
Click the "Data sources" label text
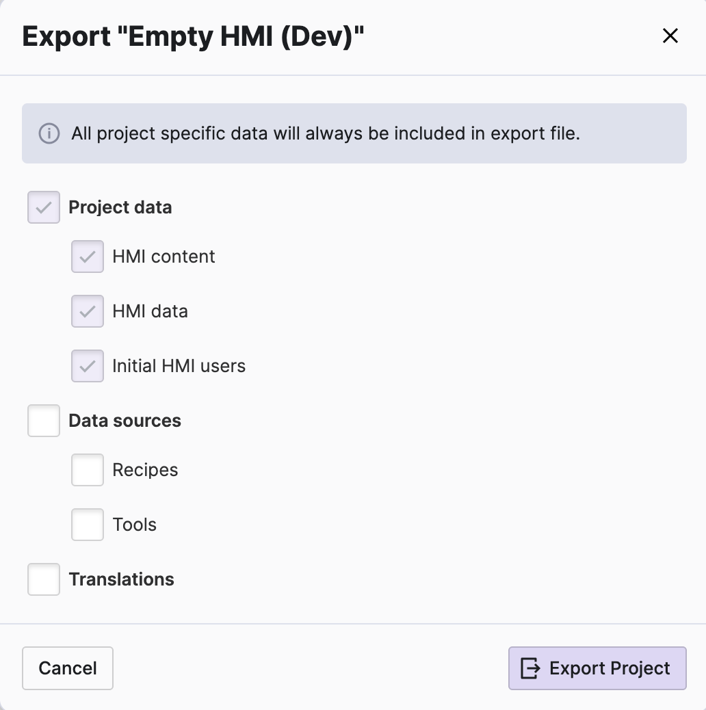click(125, 421)
